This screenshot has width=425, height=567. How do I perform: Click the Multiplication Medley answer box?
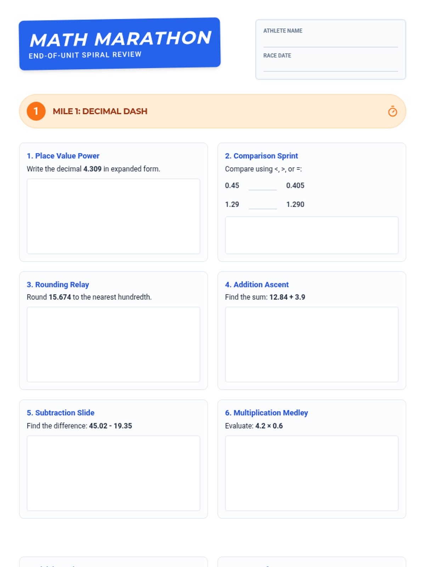[312, 473]
